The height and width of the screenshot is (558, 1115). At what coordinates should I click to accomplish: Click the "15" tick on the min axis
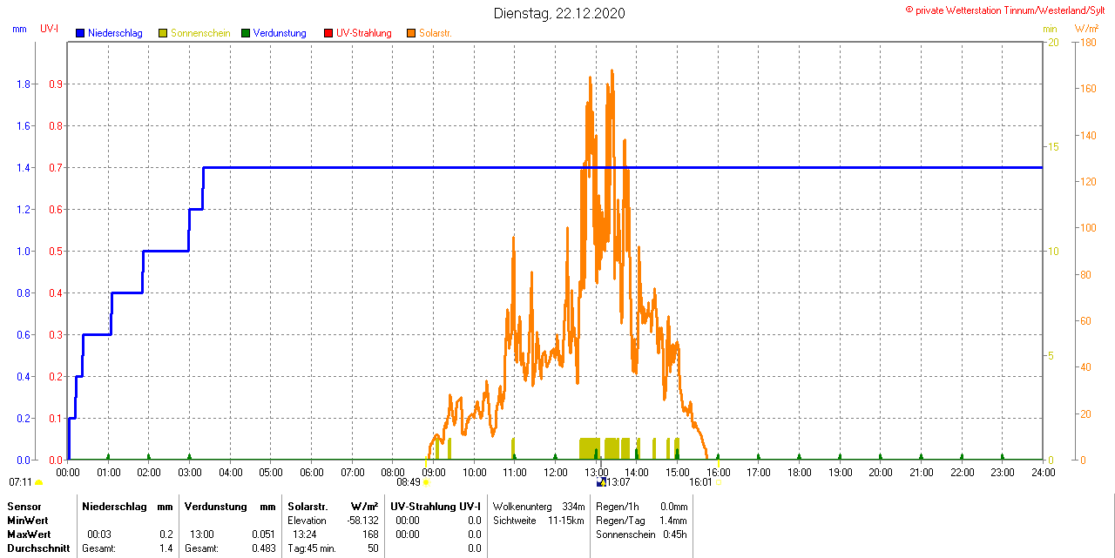click(x=1053, y=147)
